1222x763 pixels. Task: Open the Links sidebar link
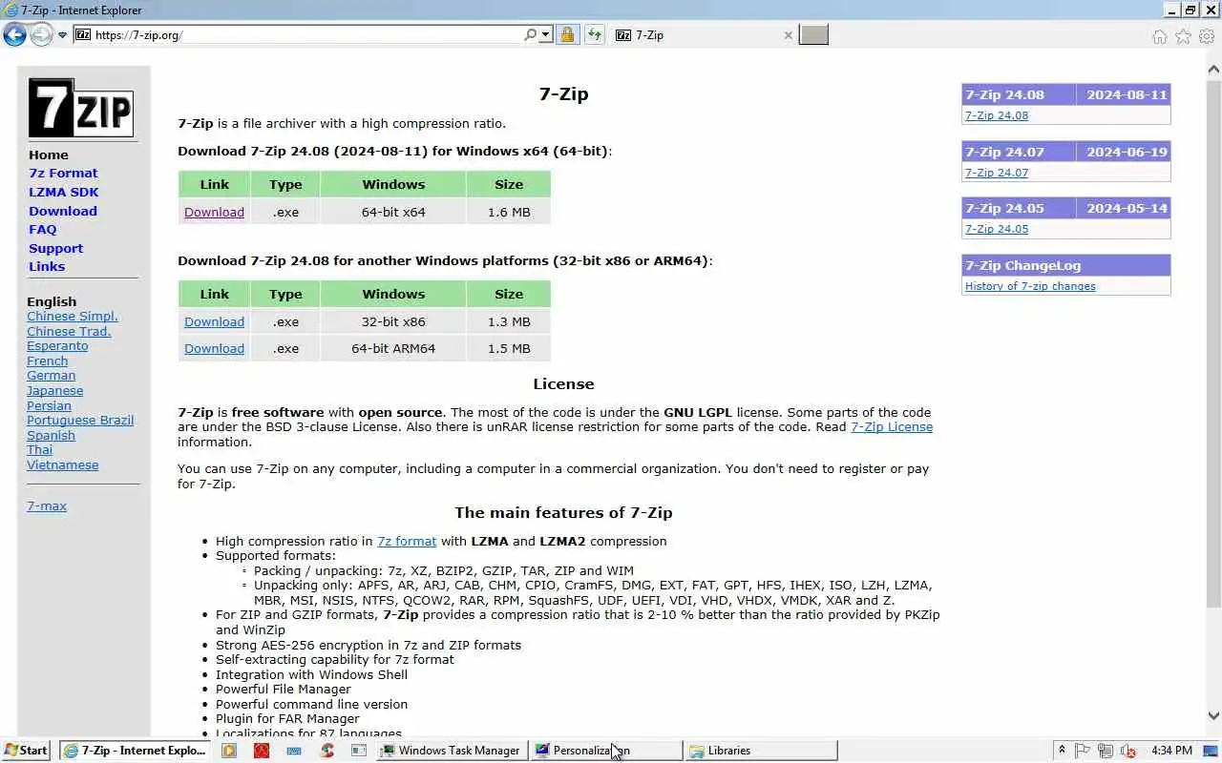pyautogui.click(x=47, y=267)
